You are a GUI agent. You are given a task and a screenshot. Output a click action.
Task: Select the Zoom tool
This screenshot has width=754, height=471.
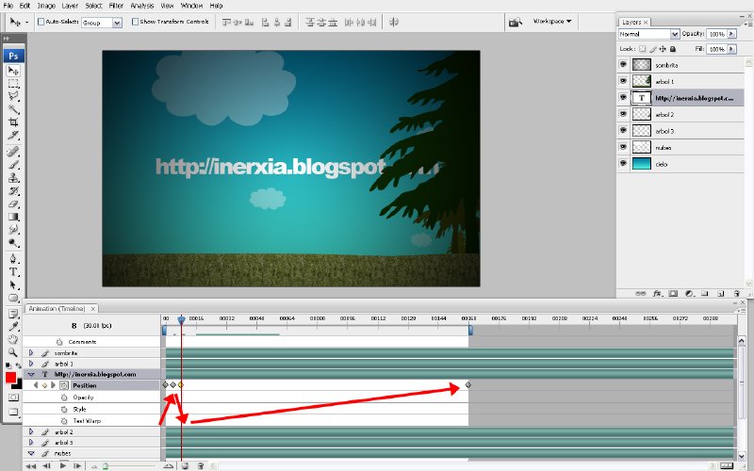13,352
